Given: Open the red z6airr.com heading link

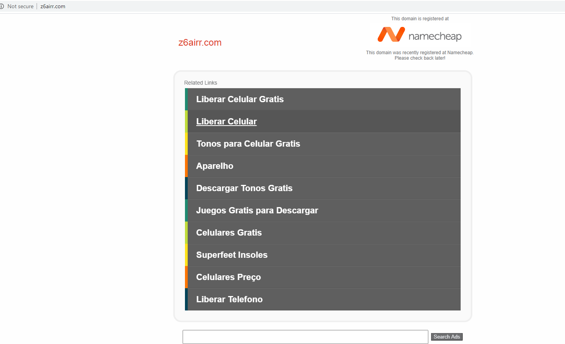Looking at the screenshot, I should [200, 43].
